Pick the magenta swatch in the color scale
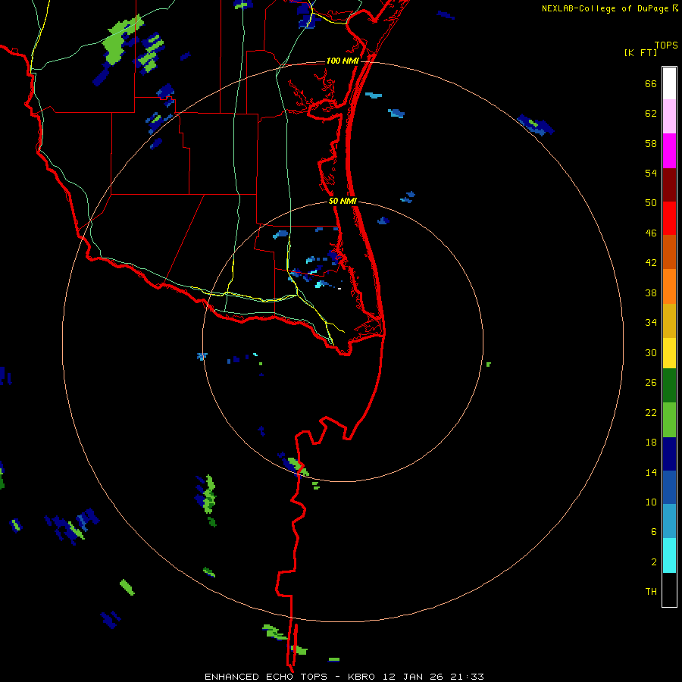Image resolution: width=682 pixels, height=682 pixels. pos(669,151)
